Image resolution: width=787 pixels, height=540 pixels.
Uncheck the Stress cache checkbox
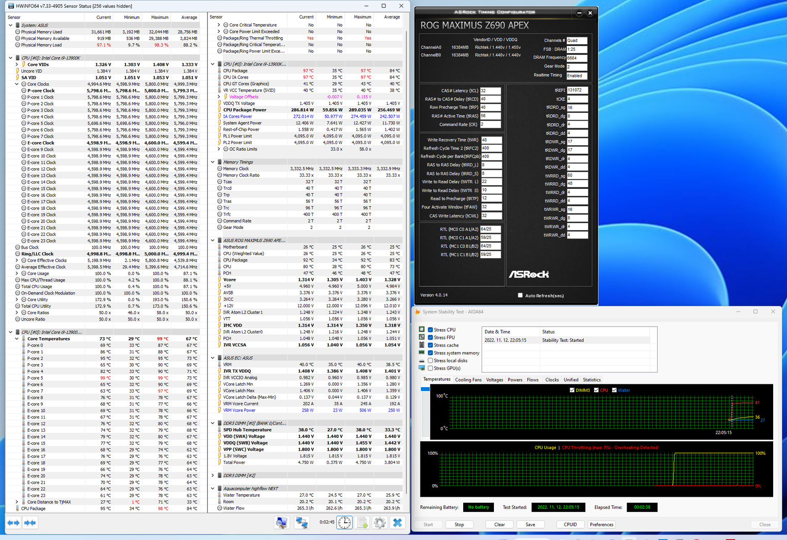click(430, 345)
